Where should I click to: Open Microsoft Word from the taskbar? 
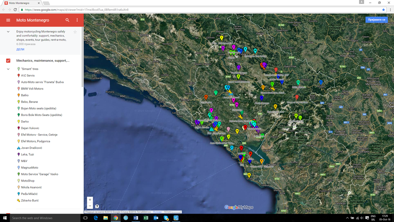tap(136, 218)
